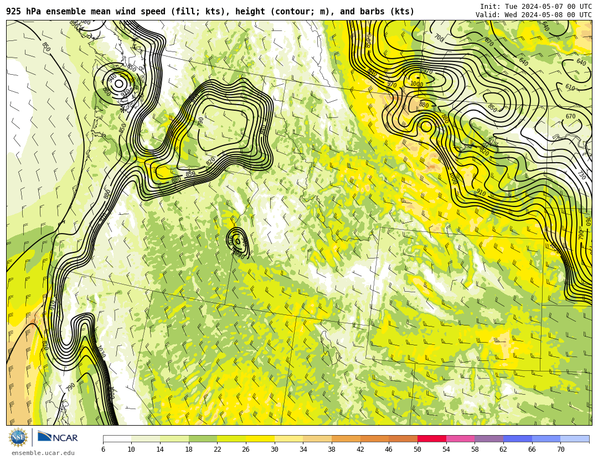598x460 pixels.
Task: Click the colorbar tick label '38'
Action: [332, 449]
